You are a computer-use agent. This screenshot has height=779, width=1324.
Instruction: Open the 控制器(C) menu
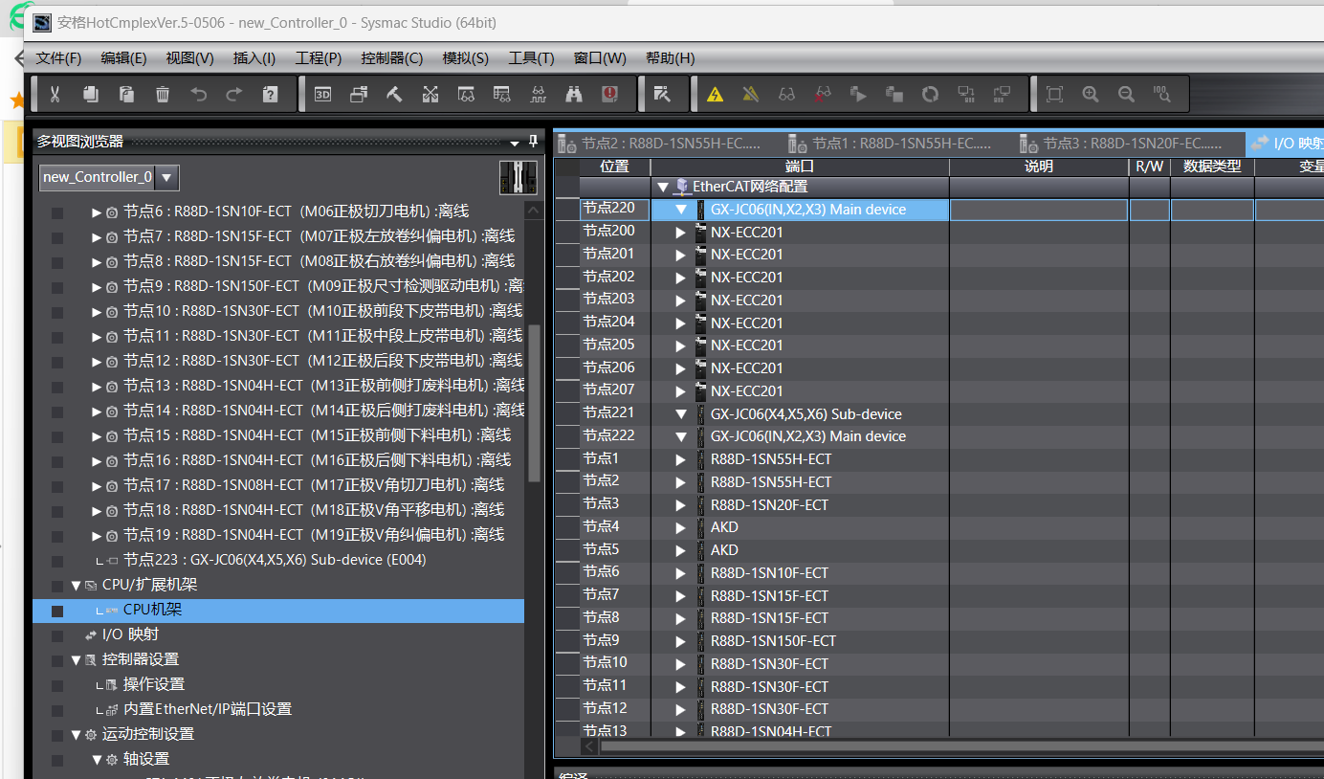[391, 57]
